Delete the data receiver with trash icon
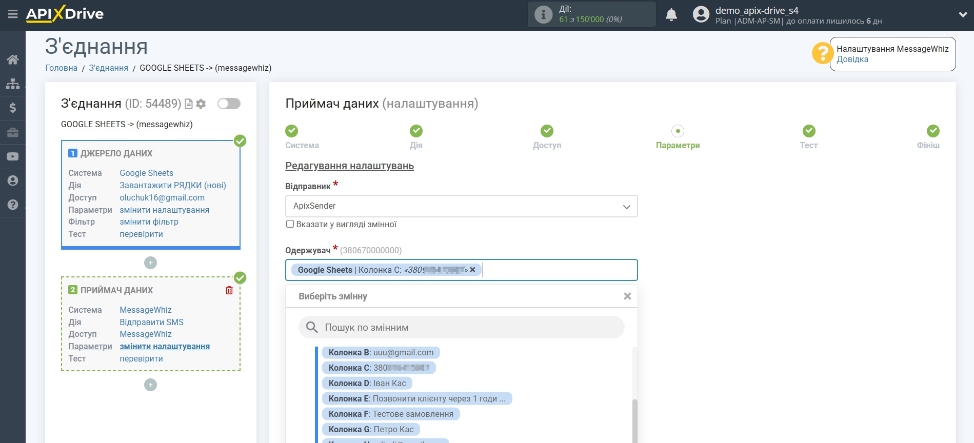This screenshot has width=974, height=443. [x=229, y=290]
